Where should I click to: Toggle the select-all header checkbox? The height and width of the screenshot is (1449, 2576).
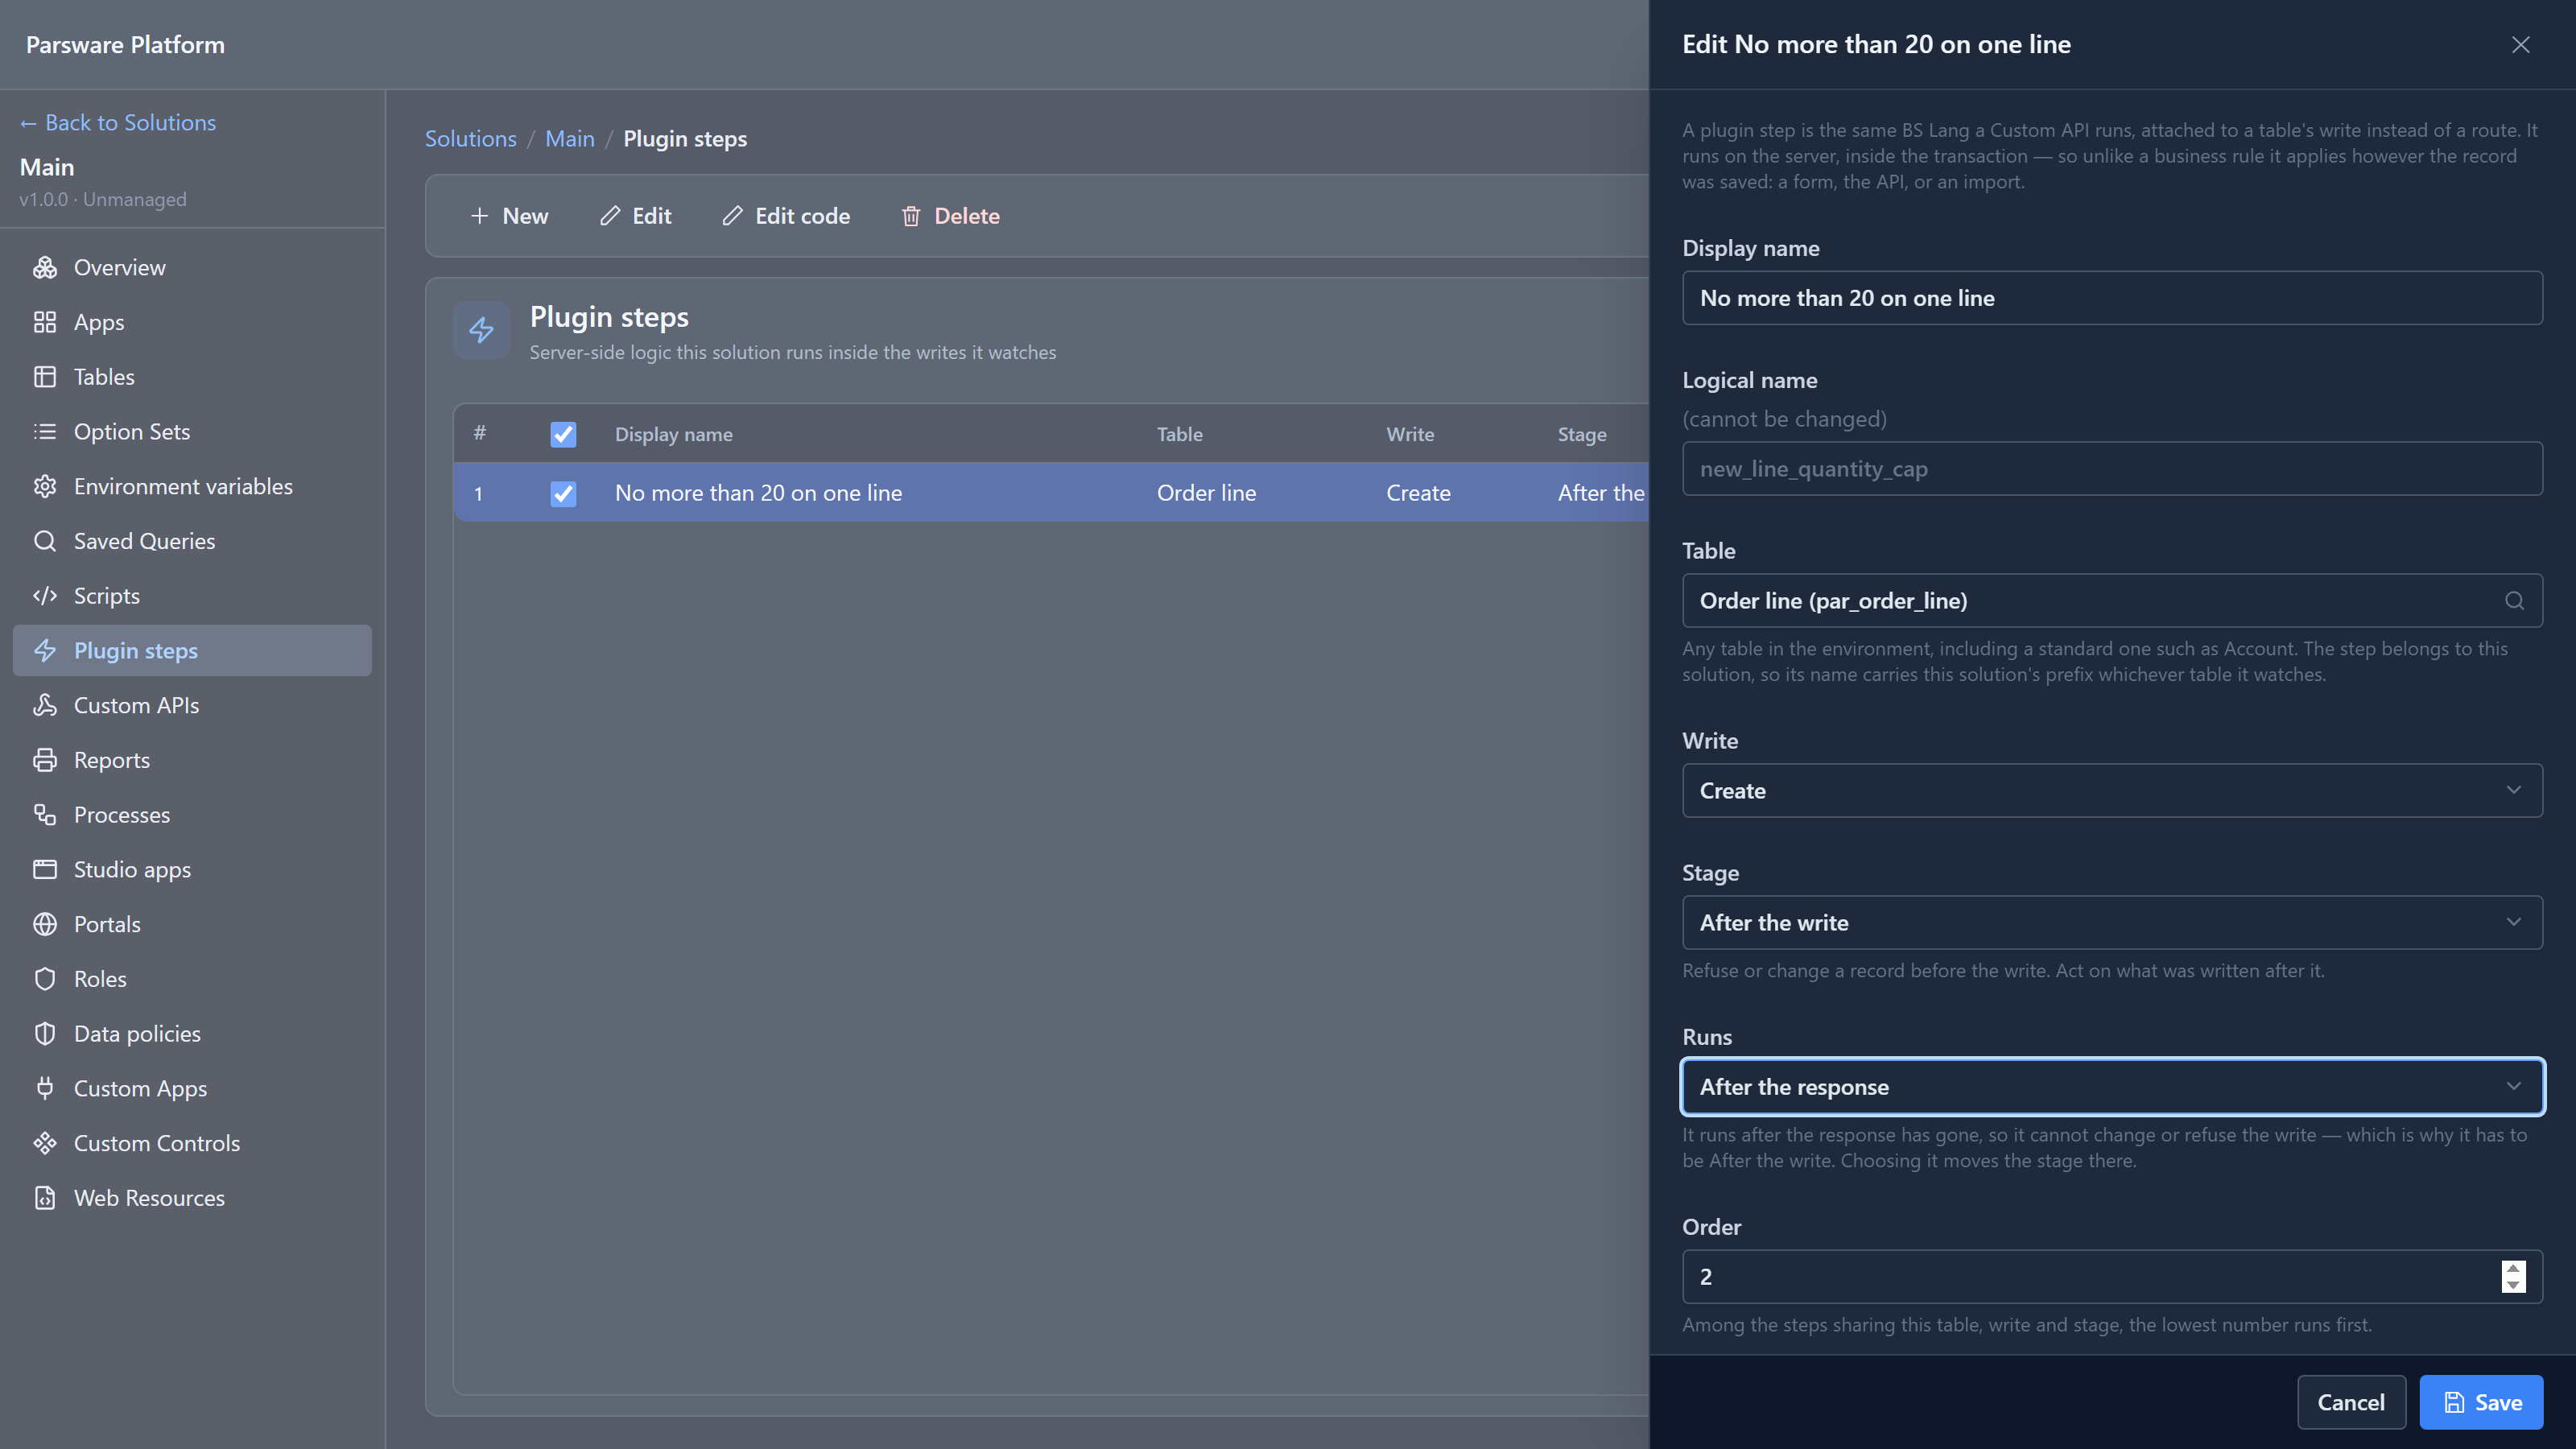click(563, 434)
